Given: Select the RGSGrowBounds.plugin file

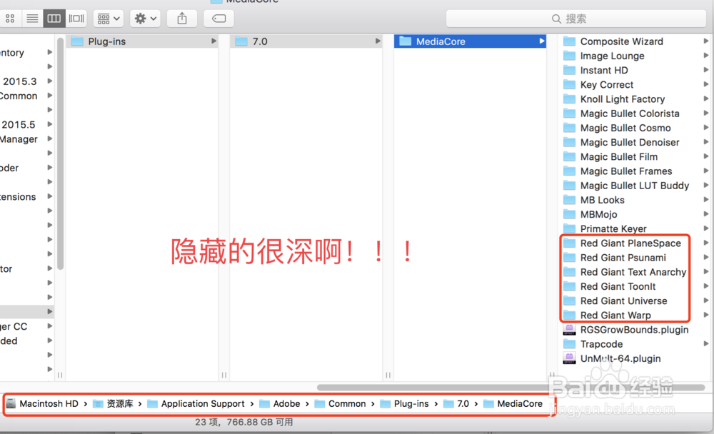Looking at the screenshot, I should [635, 330].
